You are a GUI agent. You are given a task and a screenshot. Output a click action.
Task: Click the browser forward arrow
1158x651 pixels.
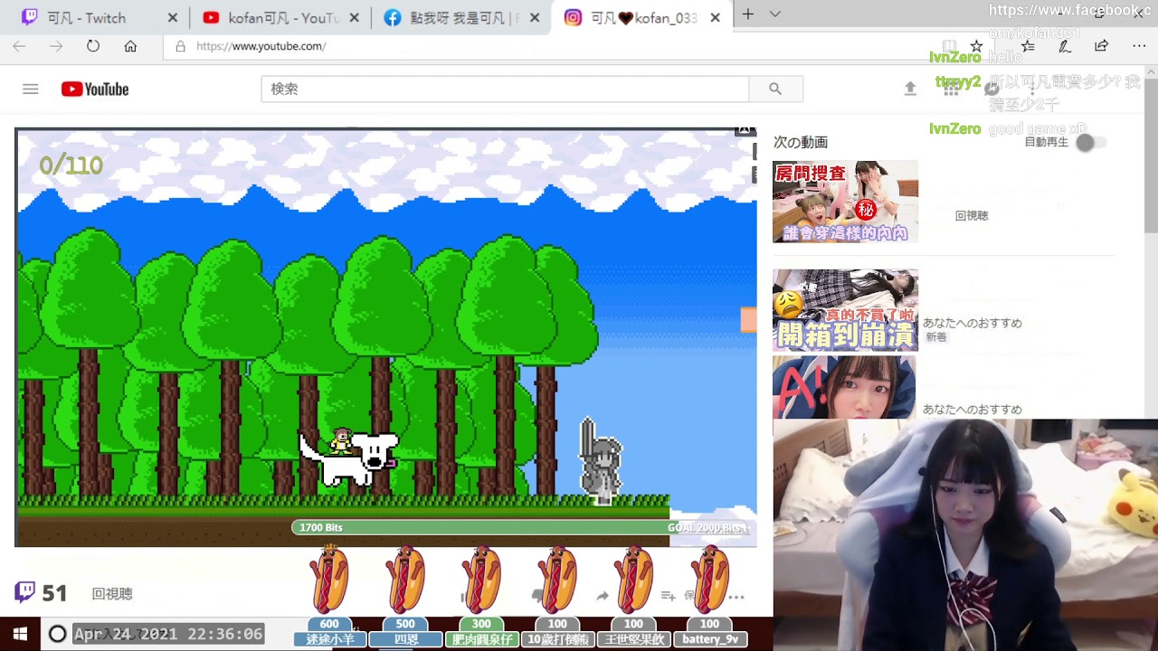56,46
